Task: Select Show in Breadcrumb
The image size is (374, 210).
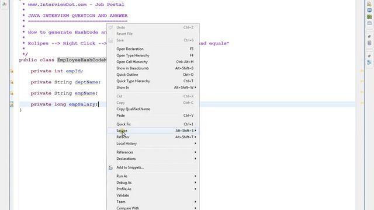Action: [153, 68]
